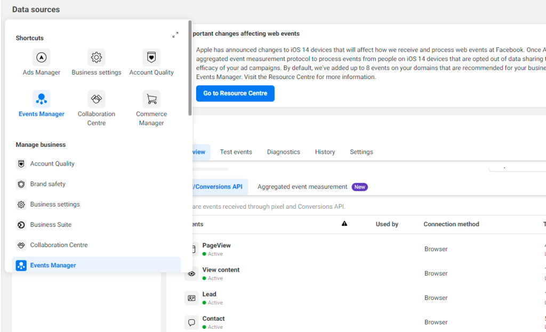Select the Conversions API sub-tab
The height and width of the screenshot is (332, 546).
(220, 187)
